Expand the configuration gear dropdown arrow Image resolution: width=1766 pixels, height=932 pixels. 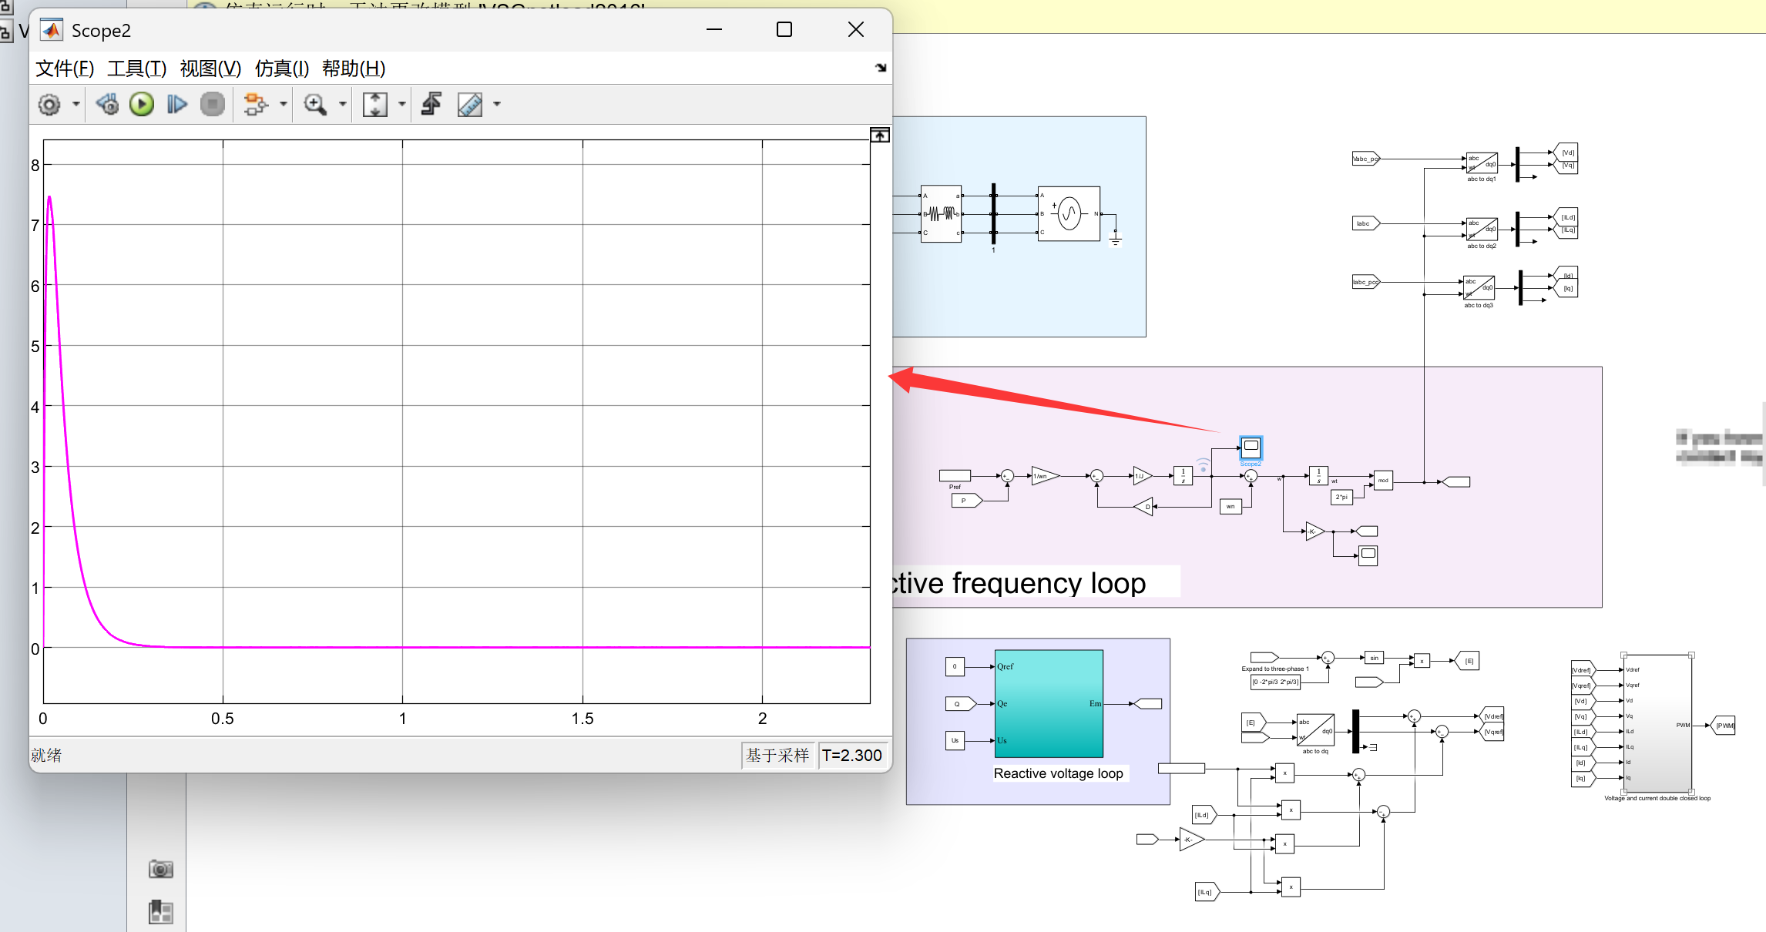click(76, 105)
